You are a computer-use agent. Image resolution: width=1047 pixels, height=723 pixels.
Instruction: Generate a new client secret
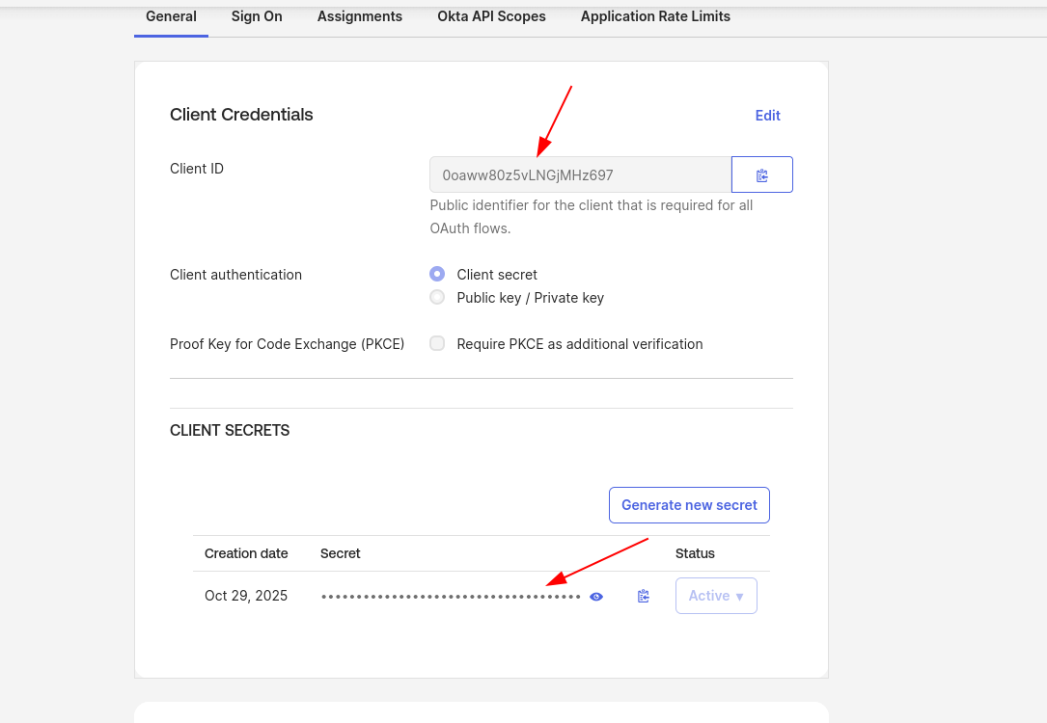coord(689,504)
